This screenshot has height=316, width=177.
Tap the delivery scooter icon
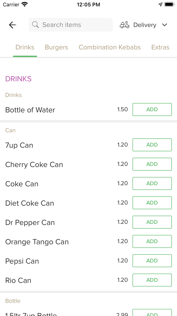pos(124,25)
